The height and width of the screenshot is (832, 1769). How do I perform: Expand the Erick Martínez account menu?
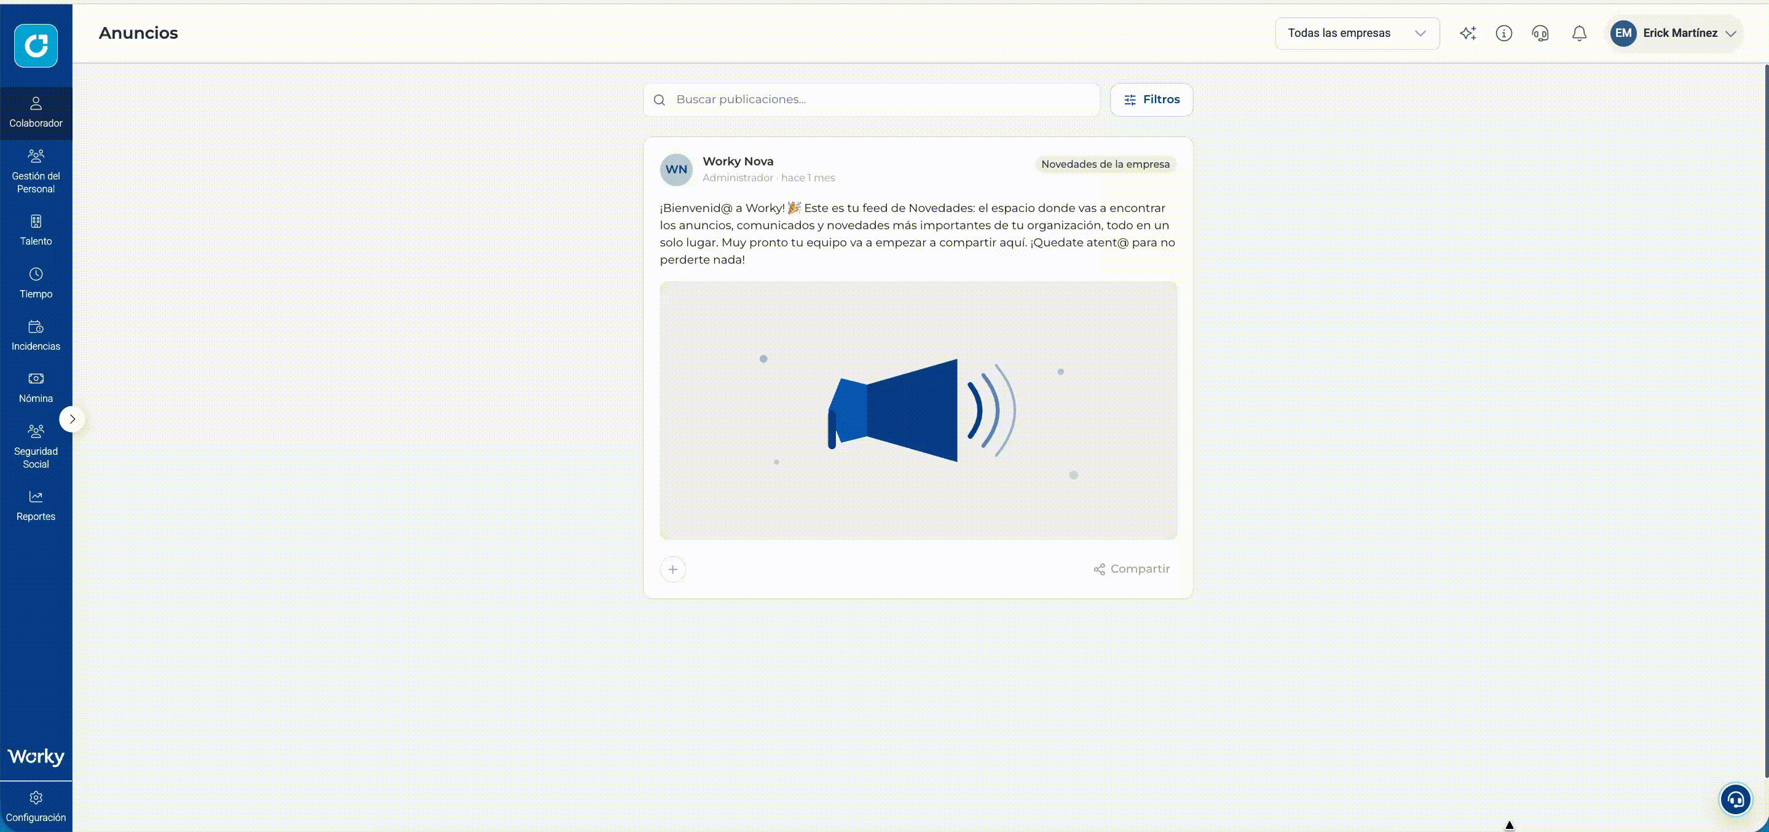click(x=1730, y=34)
